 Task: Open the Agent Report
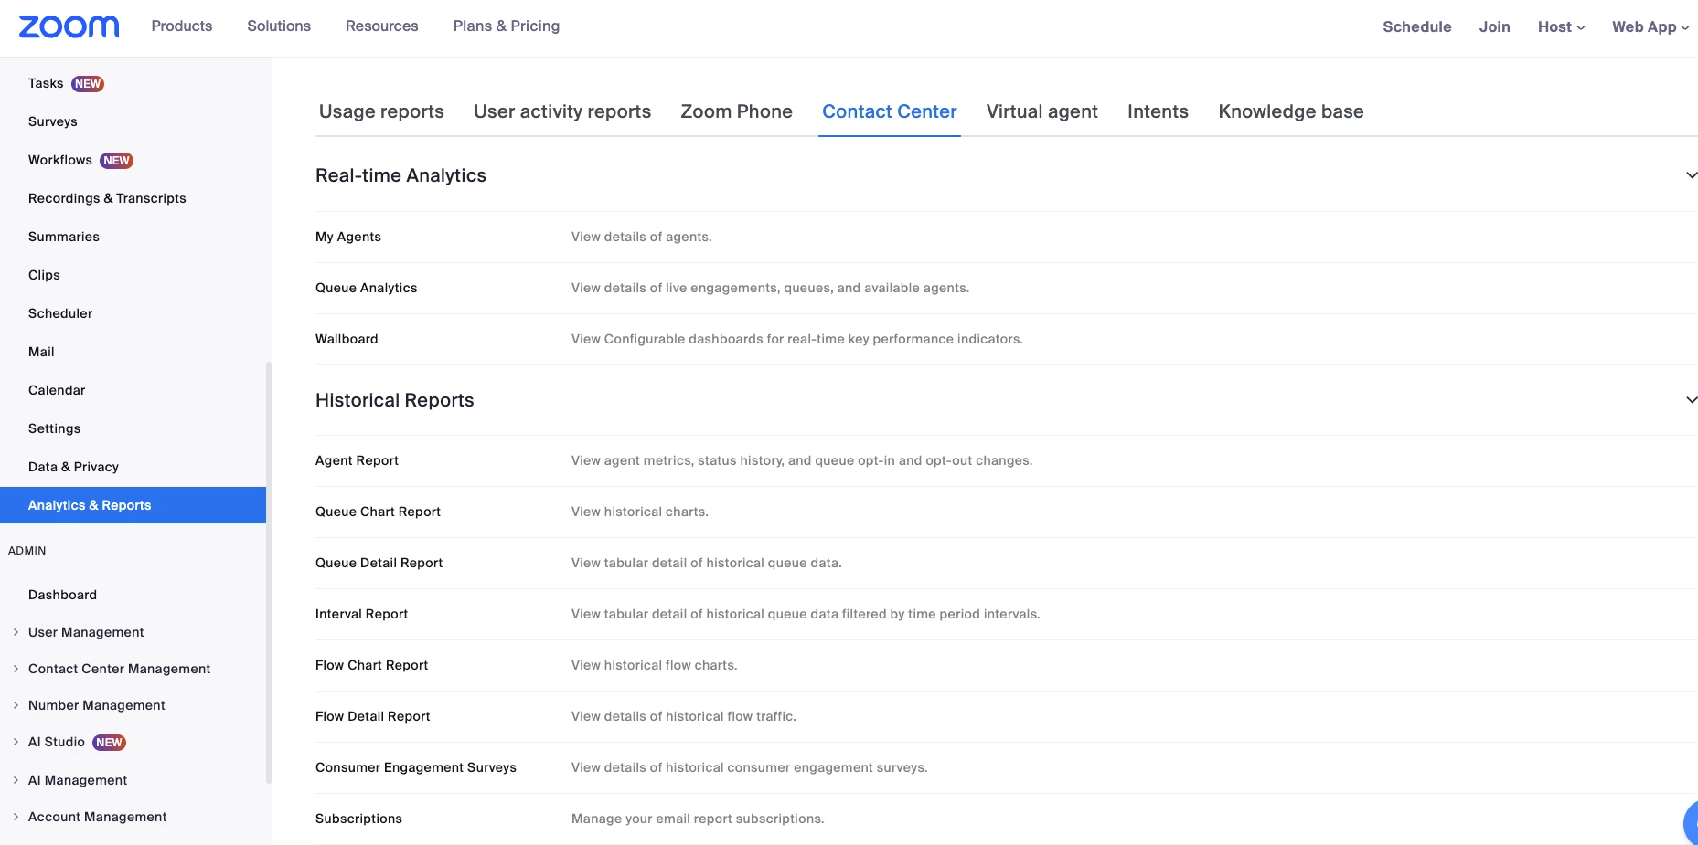click(358, 460)
